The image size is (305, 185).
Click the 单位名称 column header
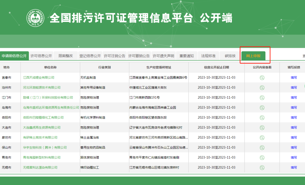(50, 67)
